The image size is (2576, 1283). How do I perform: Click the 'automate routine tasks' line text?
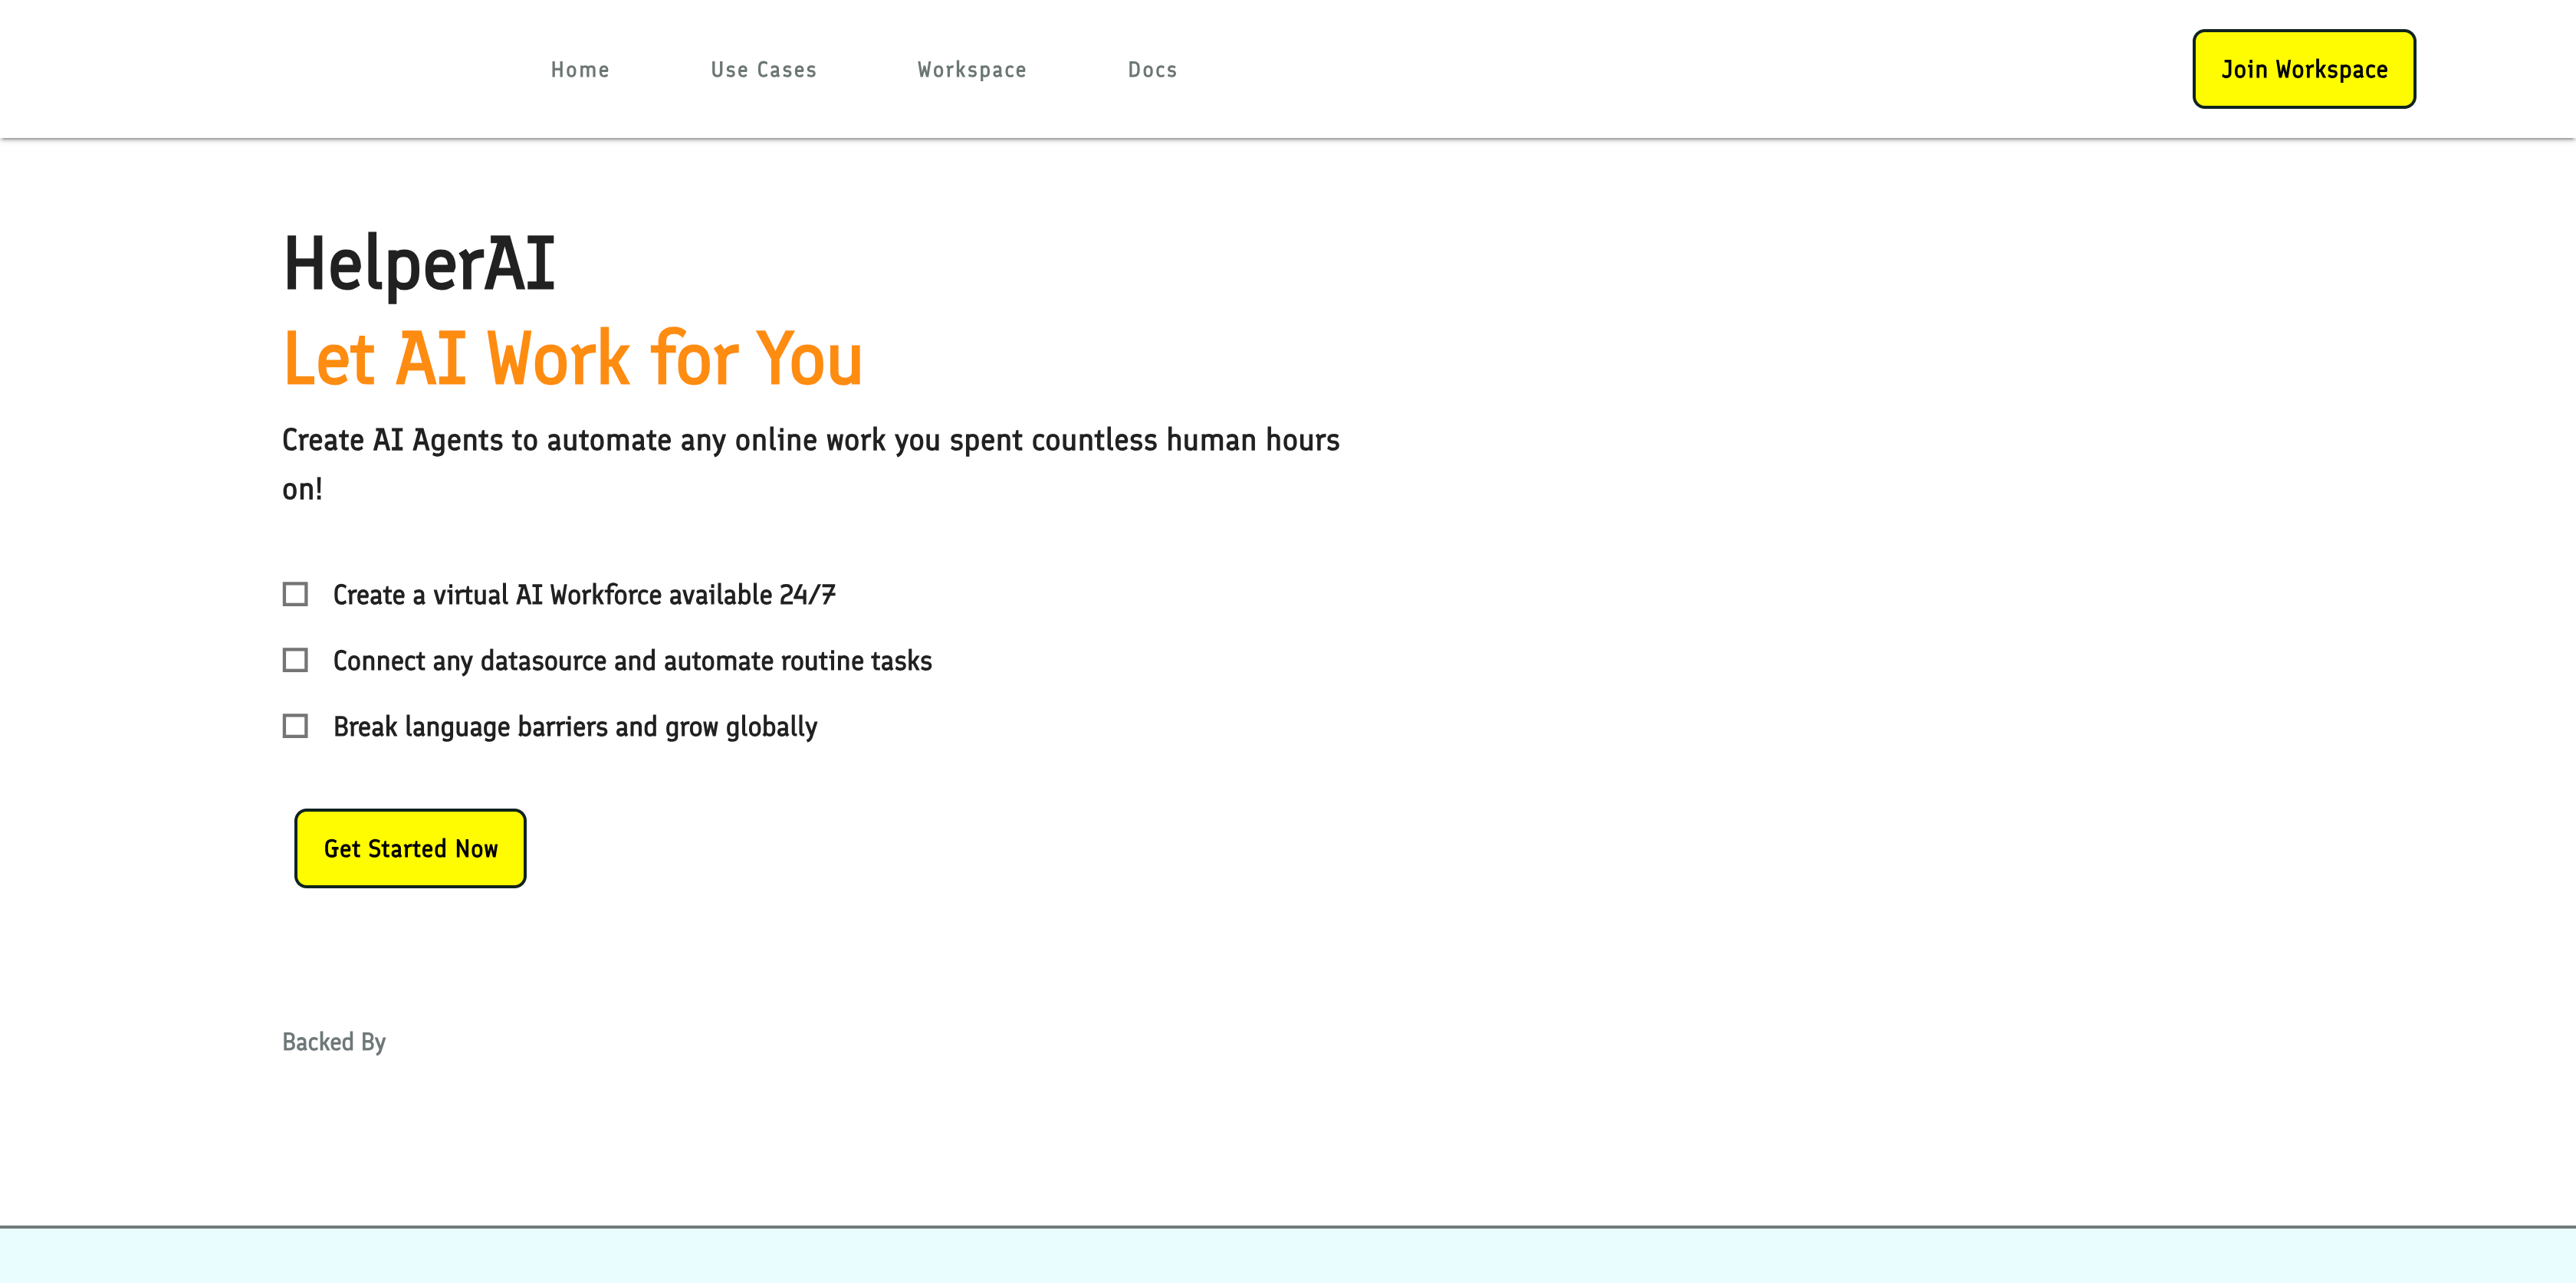[797, 661]
